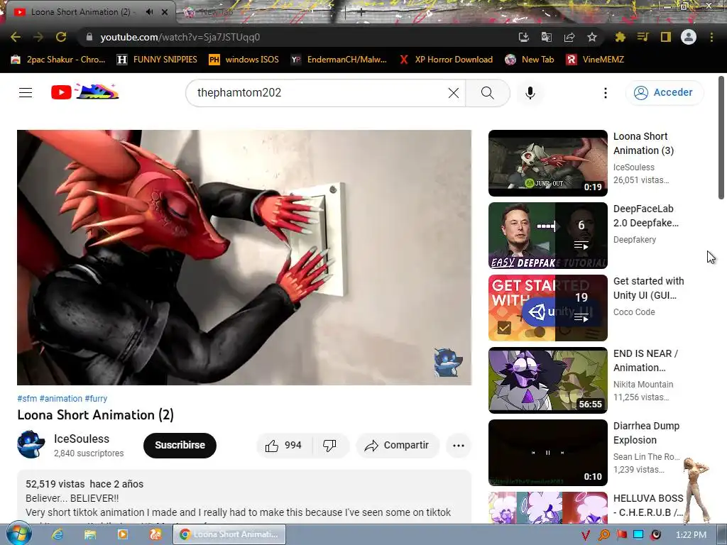The height and width of the screenshot is (545, 727).
Task: Select Chrome Loona Short Animati... taskbar button
Action: coord(229,535)
